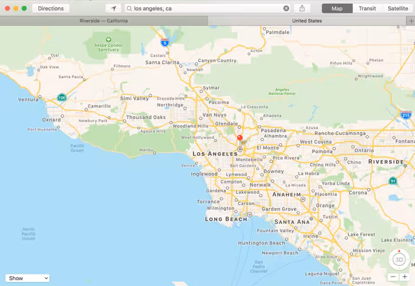Click the Pomona label
Image resolution: width=415 pixels, height=286 pixels.
(322, 151)
